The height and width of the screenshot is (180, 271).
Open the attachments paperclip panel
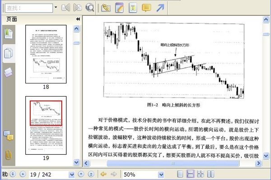tap(9, 155)
